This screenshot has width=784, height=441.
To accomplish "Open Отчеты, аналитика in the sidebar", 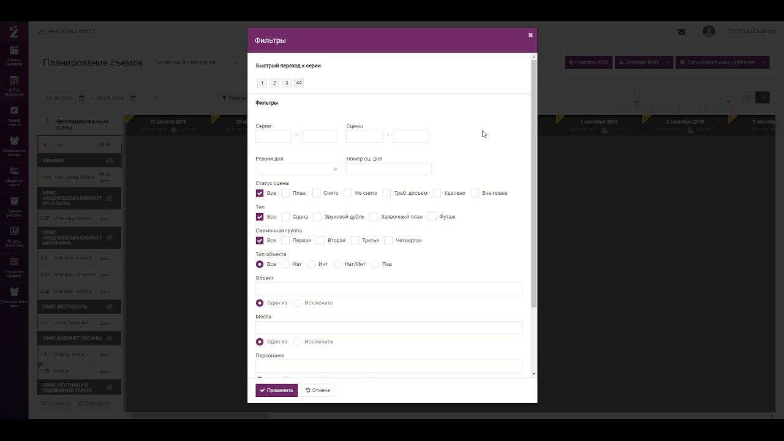I will [14, 236].
